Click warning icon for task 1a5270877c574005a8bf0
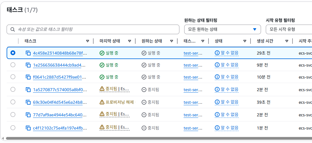This screenshot has width=312, height=143. pyautogui.click(x=102, y=89)
